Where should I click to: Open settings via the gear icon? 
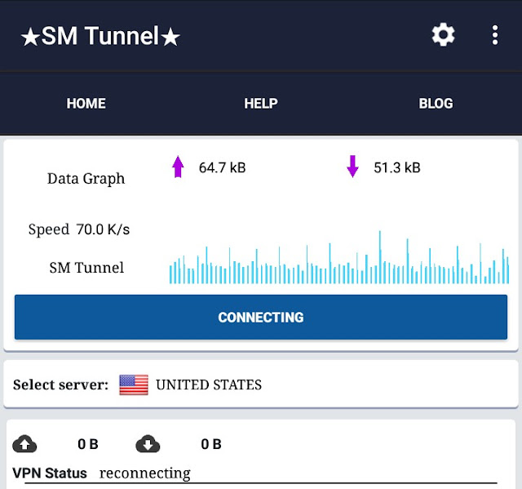point(443,35)
